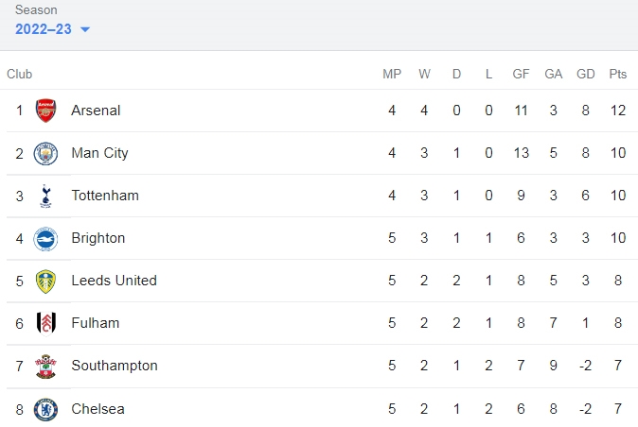Screen dimensions: 638x427
Task: Click the Arsenal club crest icon
Action: (45, 111)
